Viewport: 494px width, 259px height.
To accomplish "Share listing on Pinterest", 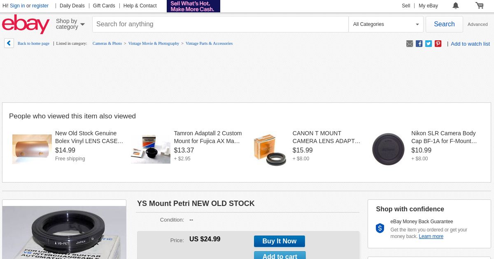I will (x=438, y=44).
